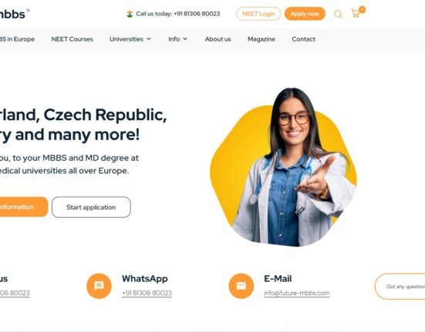
Task: Click the orange WhatsApp chat icon
Action: 99,286
